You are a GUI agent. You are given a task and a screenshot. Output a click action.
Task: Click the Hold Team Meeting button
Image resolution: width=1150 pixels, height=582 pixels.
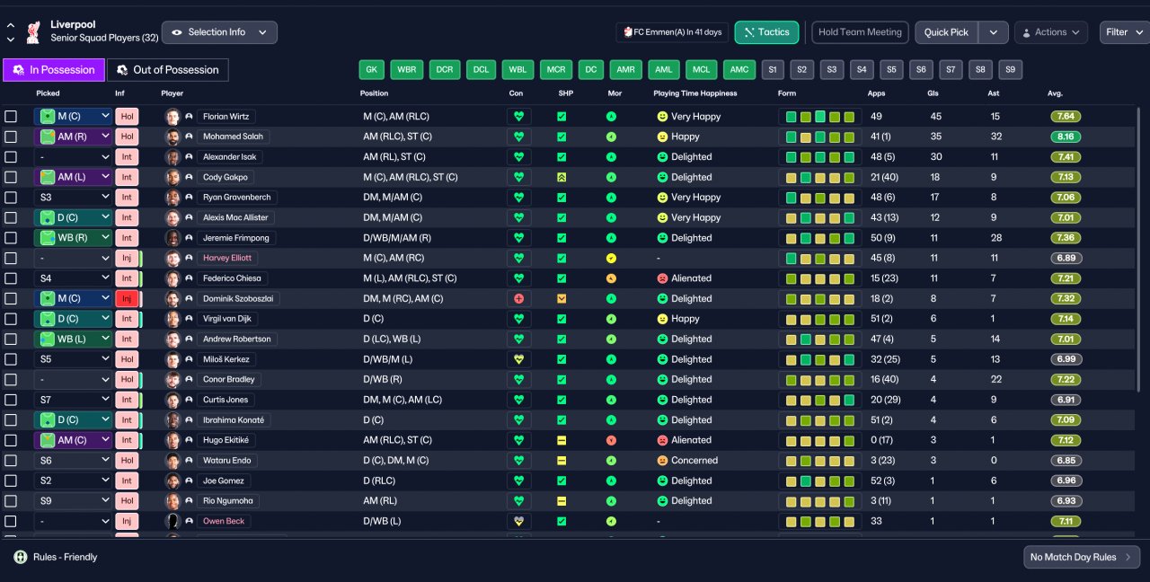tap(860, 32)
